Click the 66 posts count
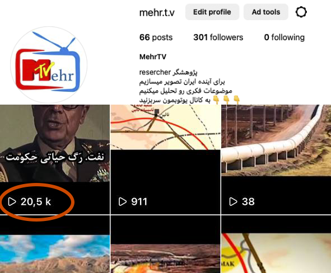Viewport: 331px width, 273px height. pyautogui.click(x=156, y=37)
